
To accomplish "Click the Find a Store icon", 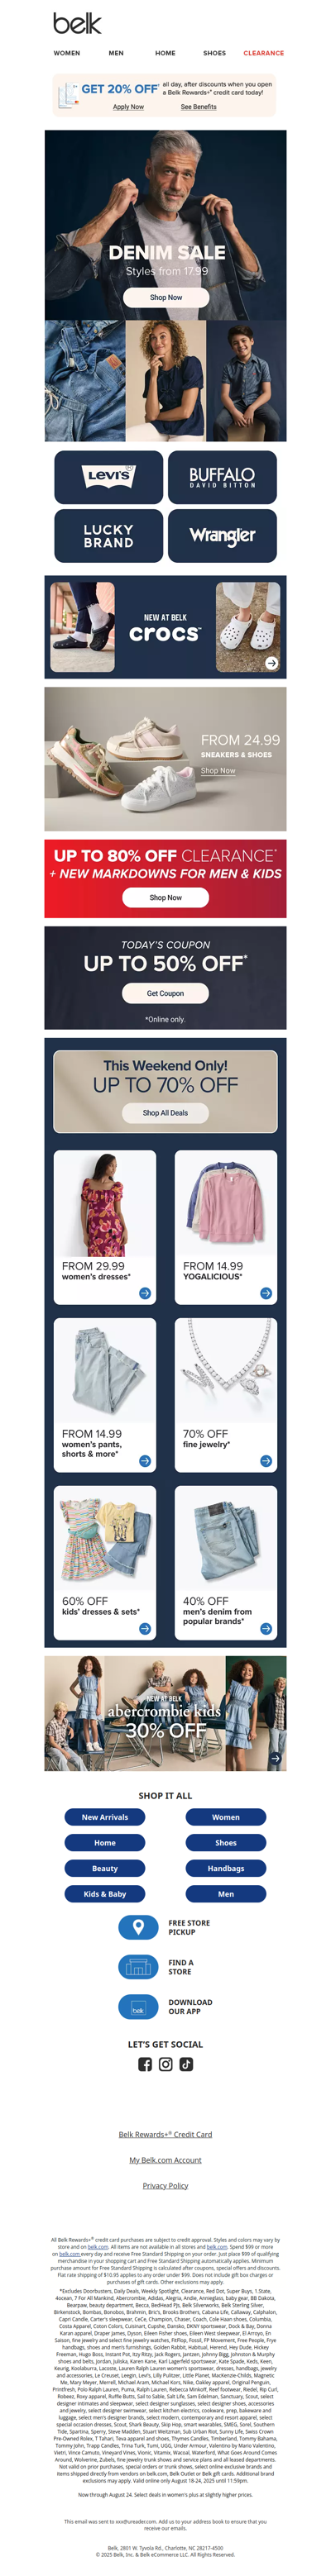I will [x=138, y=1966].
